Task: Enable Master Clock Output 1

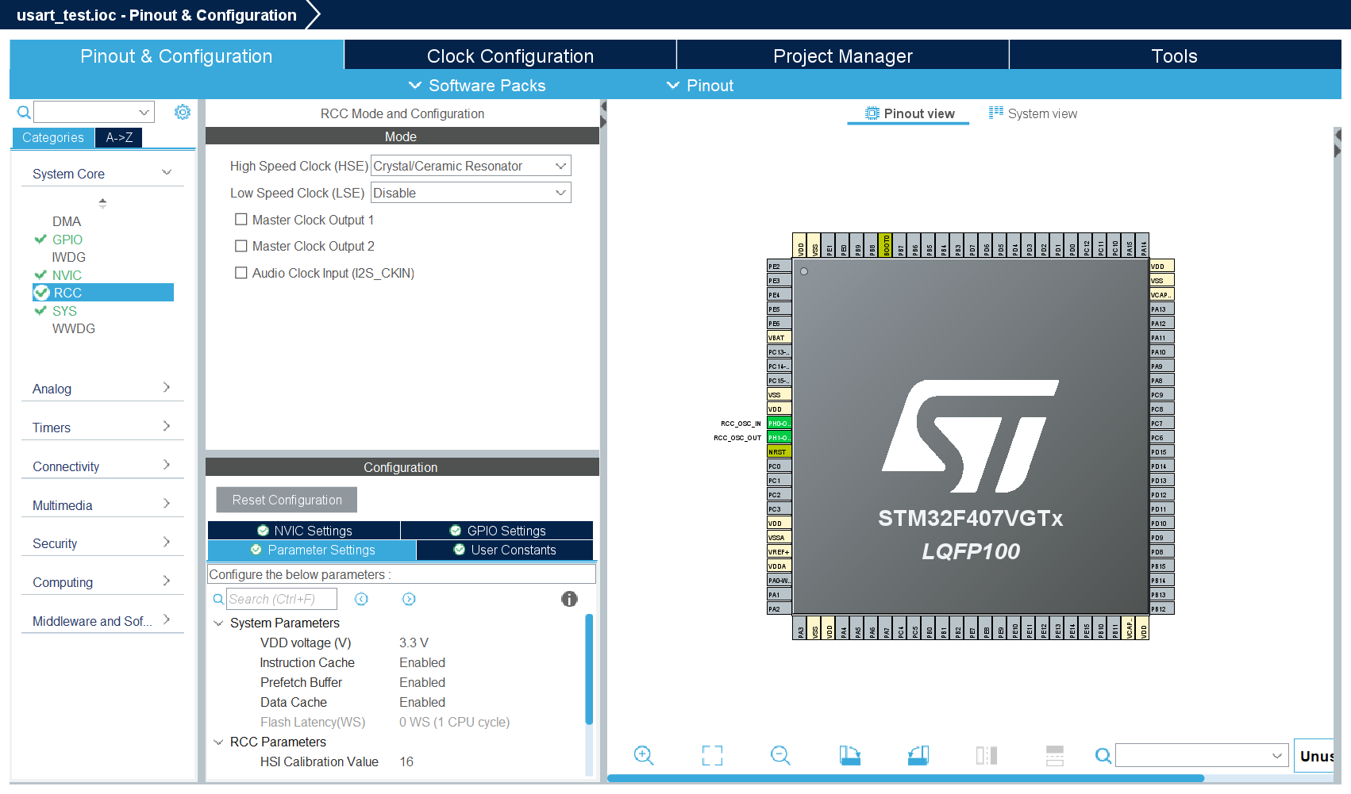Action: [241, 220]
